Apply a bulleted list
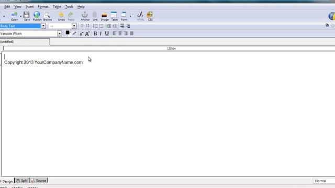 (101, 26)
